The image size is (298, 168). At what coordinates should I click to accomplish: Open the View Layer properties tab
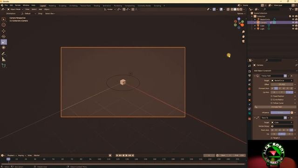point(250,80)
